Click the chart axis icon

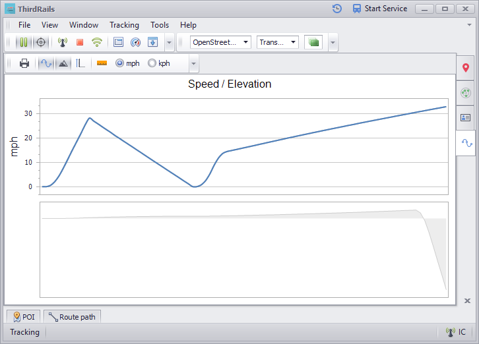tap(80, 63)
